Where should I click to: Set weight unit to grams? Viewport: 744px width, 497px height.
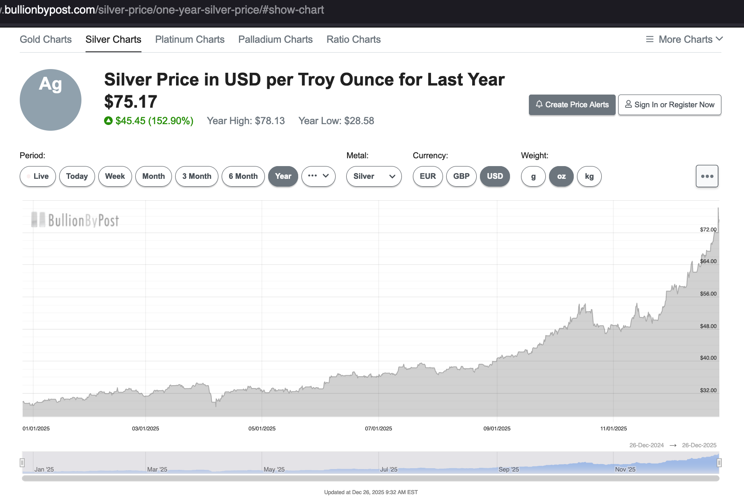pos(533,176)
